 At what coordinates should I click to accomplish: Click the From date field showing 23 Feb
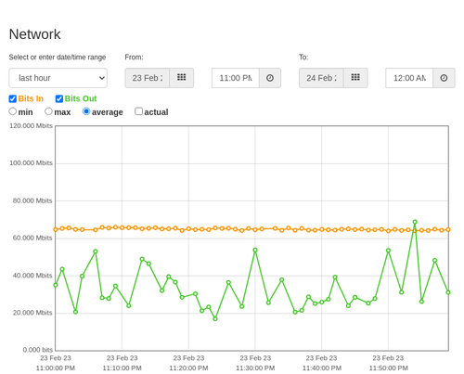tap(148, 78)
